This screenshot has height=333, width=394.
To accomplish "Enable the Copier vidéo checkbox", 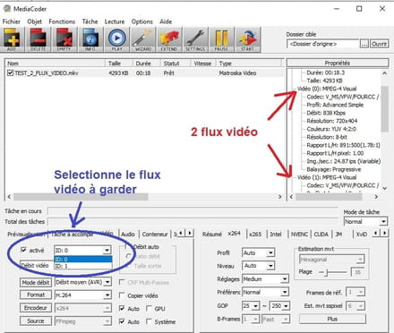I will coord(122,295).
